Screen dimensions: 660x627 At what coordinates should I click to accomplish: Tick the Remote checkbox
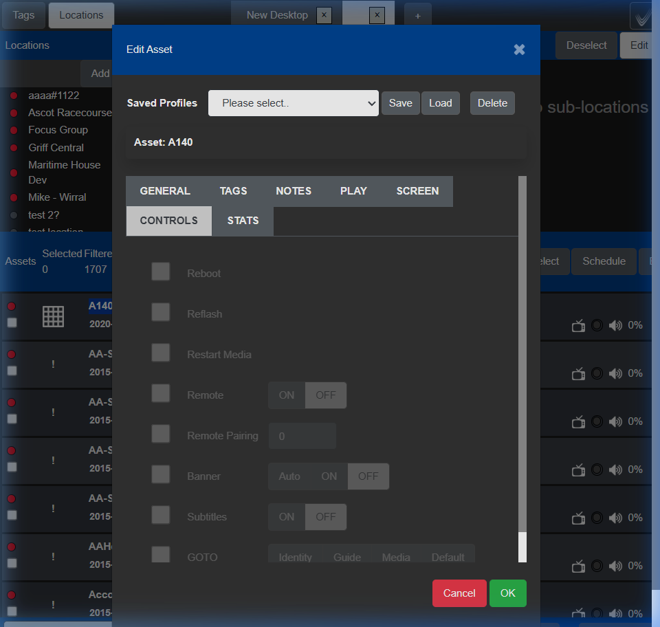(161, 393)
